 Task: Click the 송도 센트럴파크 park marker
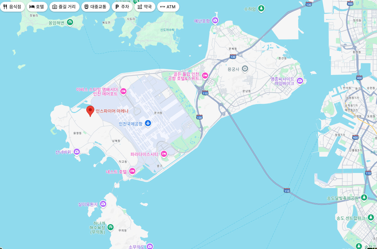coord(371,217)
